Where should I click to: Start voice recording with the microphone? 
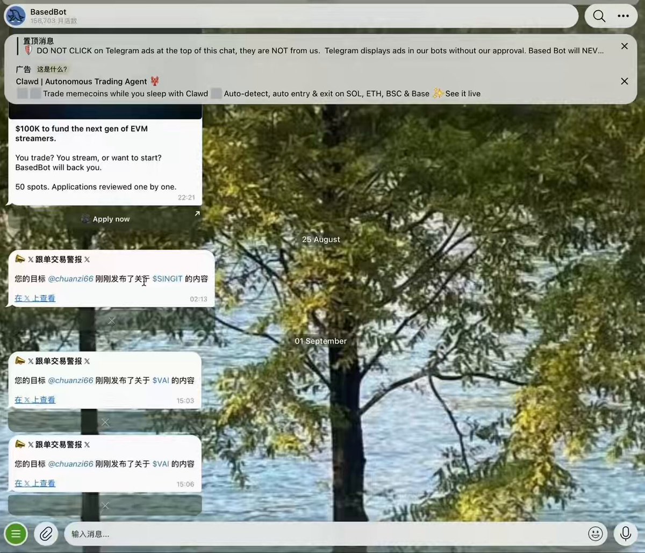click(x=625, y=533)
